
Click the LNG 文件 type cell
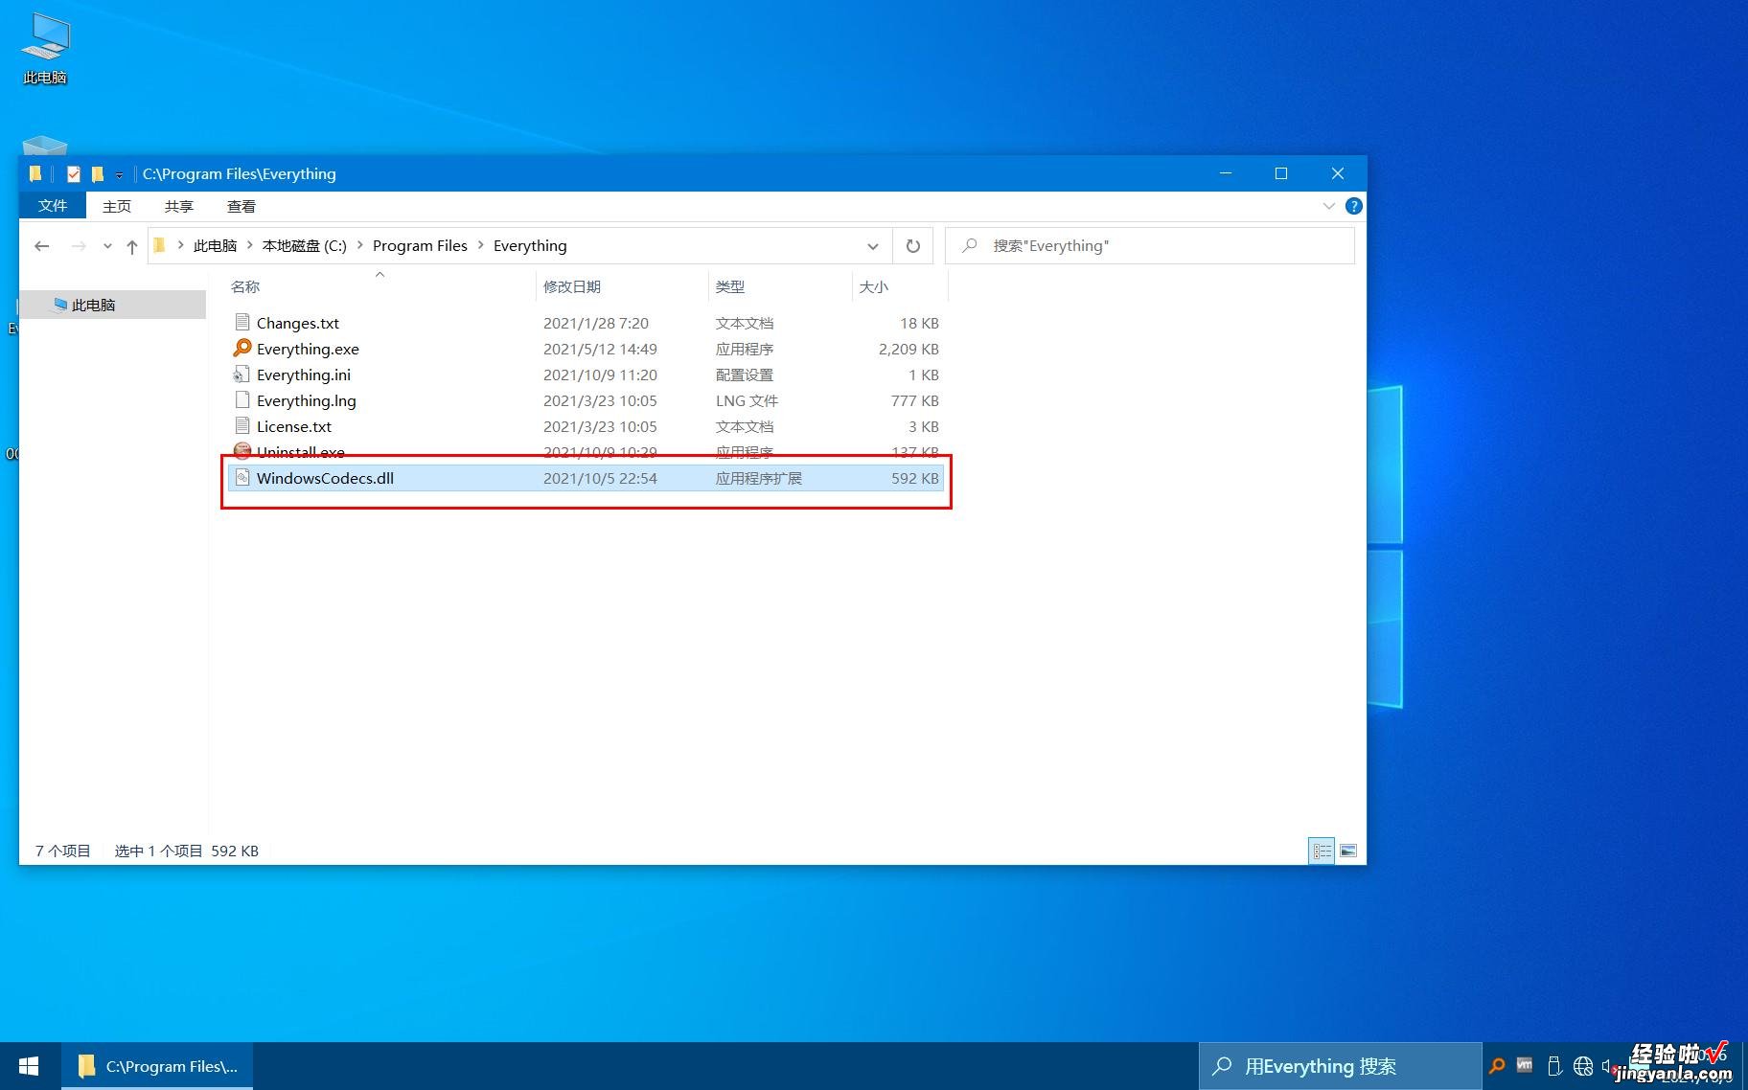pyautogui.click(x=747, y=400)
